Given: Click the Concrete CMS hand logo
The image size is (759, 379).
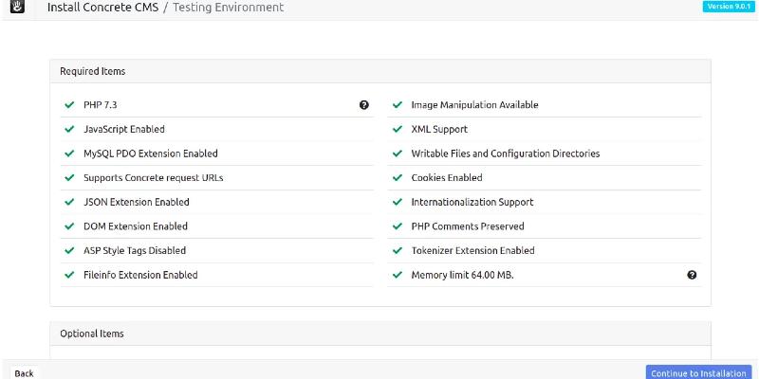Looking at the screenshot, I should (x=16, y=8).
